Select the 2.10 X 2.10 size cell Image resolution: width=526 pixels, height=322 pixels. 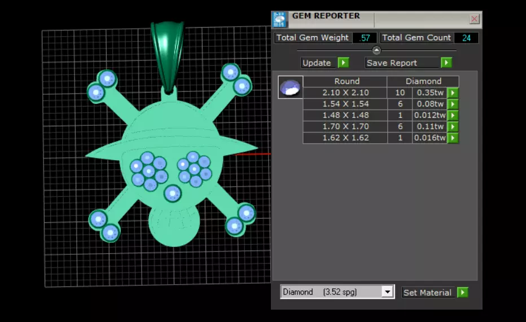tap(345, 93)
